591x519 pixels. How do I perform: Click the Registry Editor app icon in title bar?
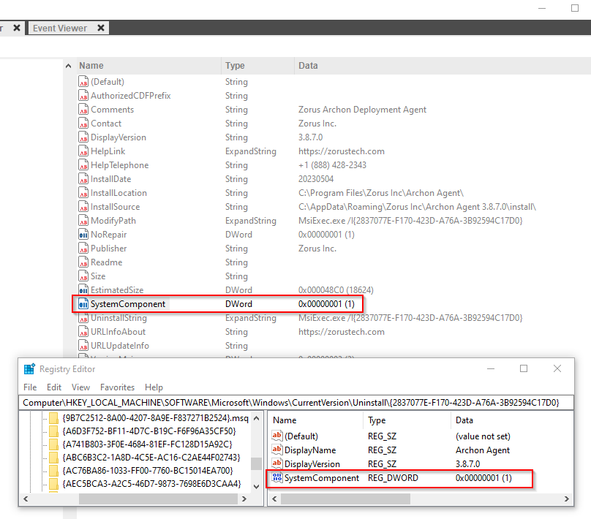pos(29,369)
